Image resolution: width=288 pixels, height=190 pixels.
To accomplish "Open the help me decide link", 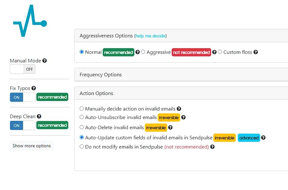I will pos(150,36).
